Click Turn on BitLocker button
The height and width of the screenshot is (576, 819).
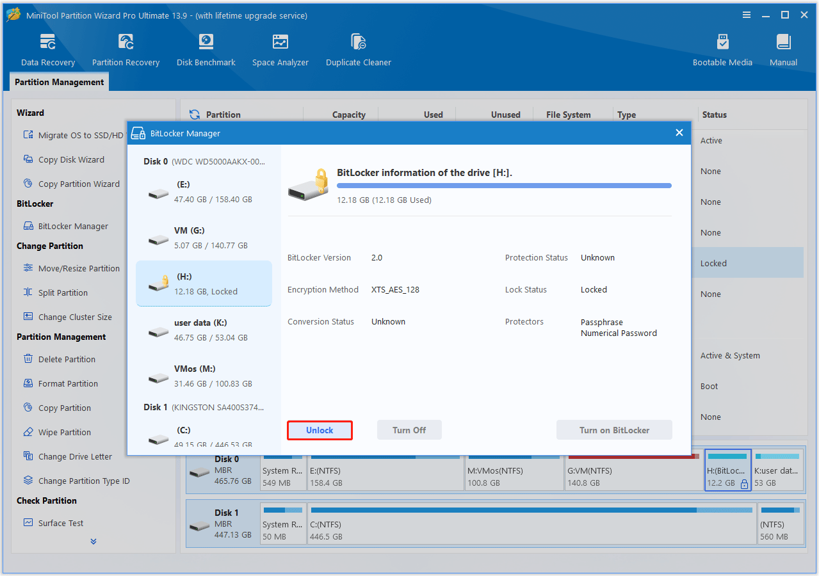tap(614, 430)
